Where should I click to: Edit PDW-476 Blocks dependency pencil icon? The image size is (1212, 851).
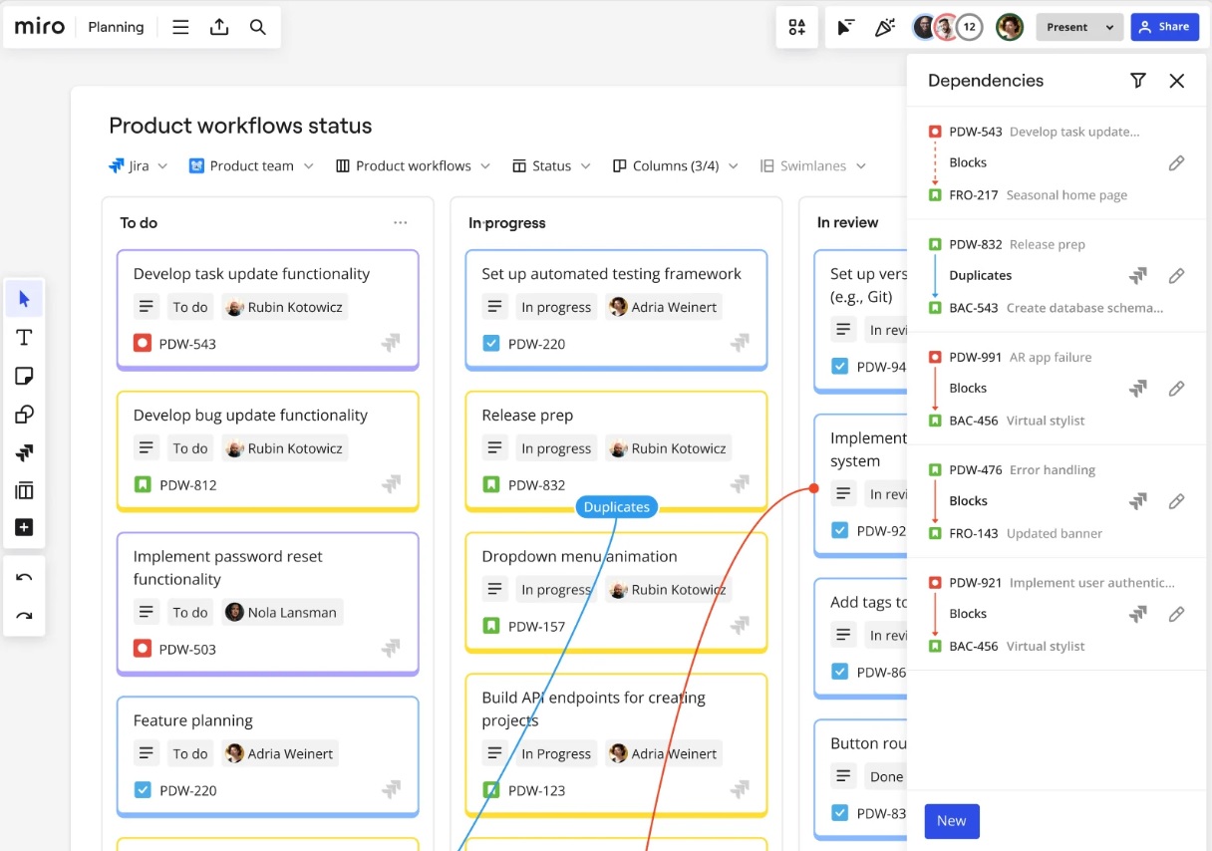click(1177, 500)
